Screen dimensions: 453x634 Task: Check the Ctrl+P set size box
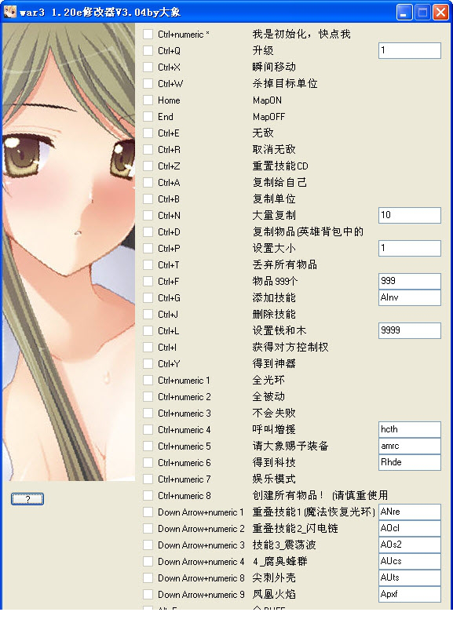click(148, 248)
